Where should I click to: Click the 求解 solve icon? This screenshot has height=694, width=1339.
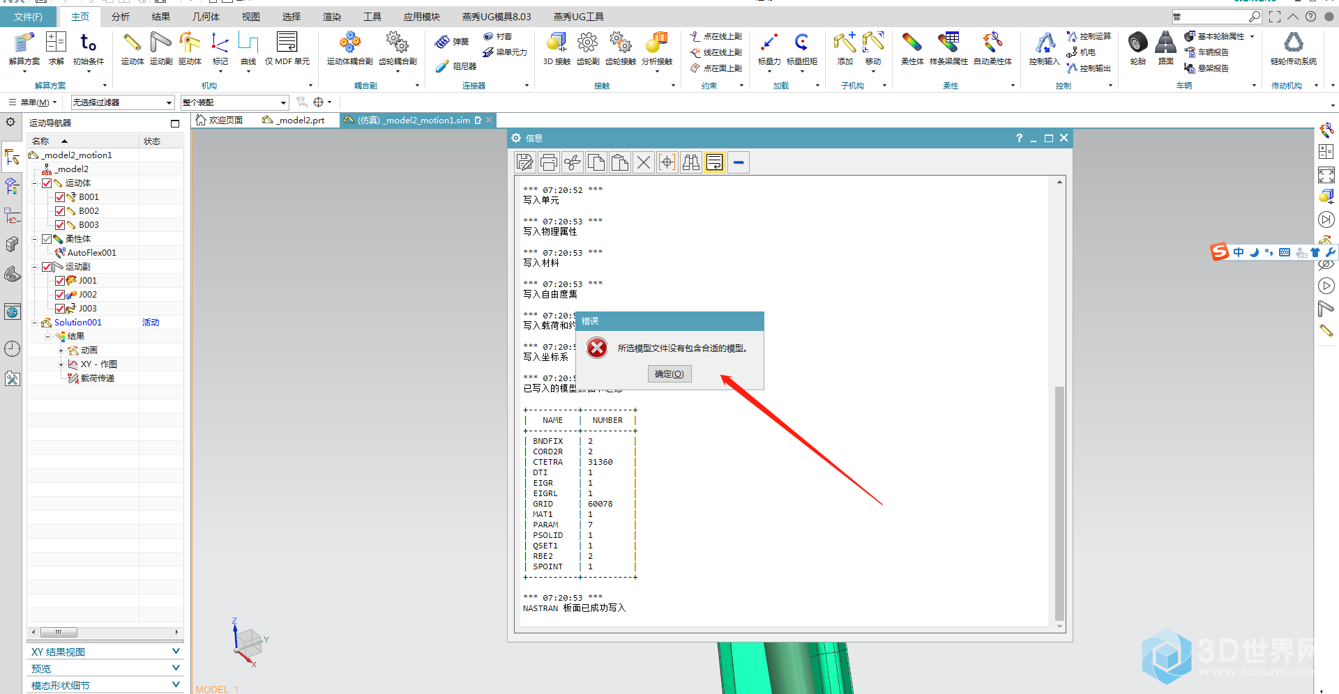pos(56,43)
